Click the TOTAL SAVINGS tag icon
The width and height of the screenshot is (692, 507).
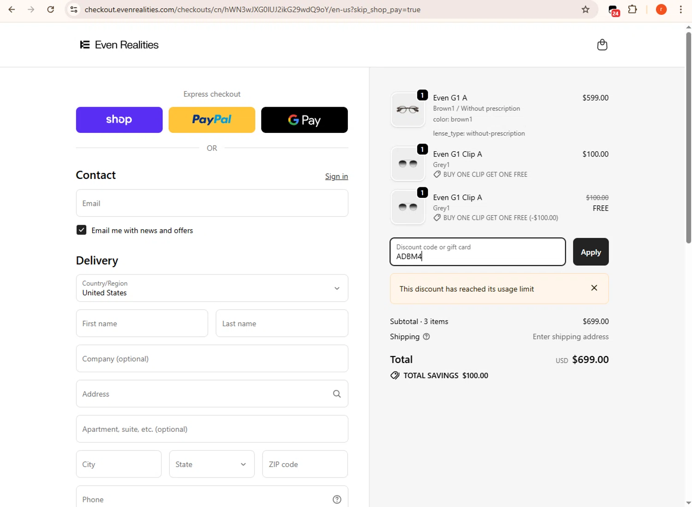click(x=395, y=376)
